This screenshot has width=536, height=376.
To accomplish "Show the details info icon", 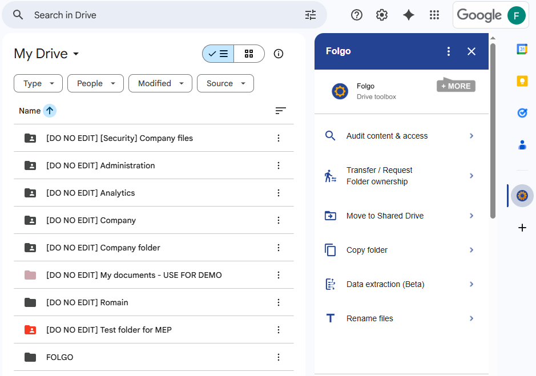I will point(279,54).
